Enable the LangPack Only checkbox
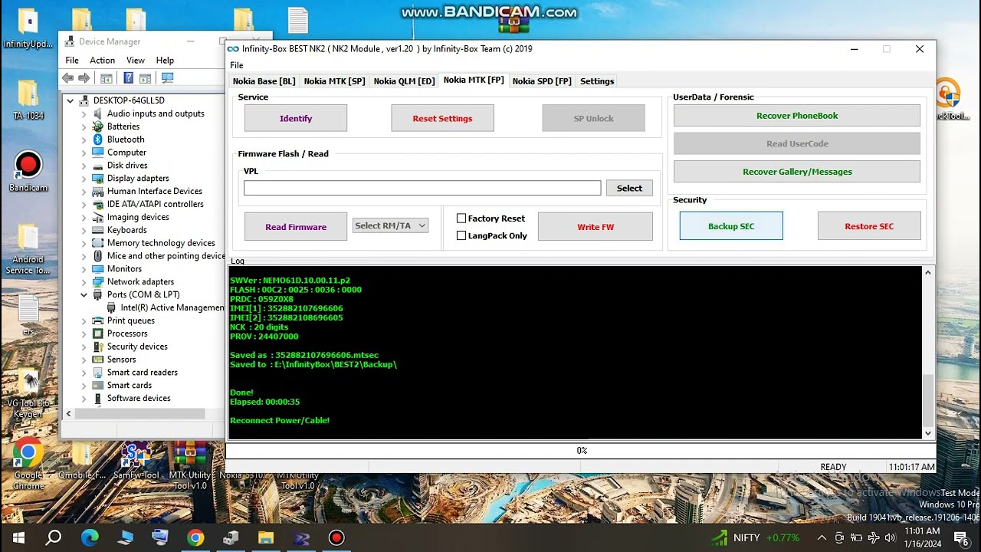 point(461,235)
